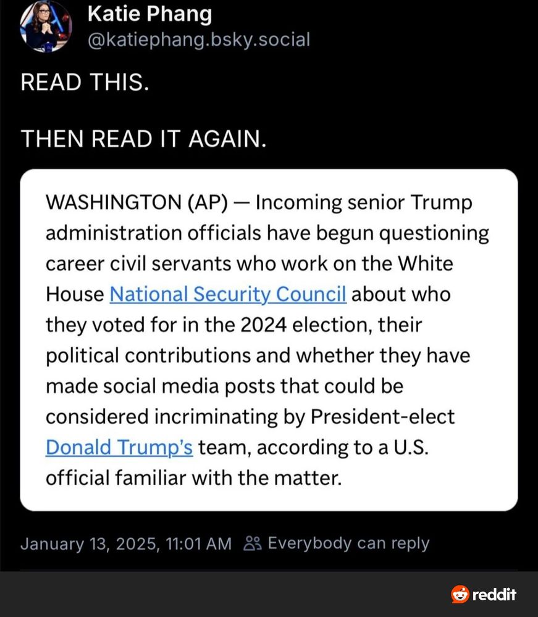Select the READ THIS post text
The image size is (538, 617).
85,82
